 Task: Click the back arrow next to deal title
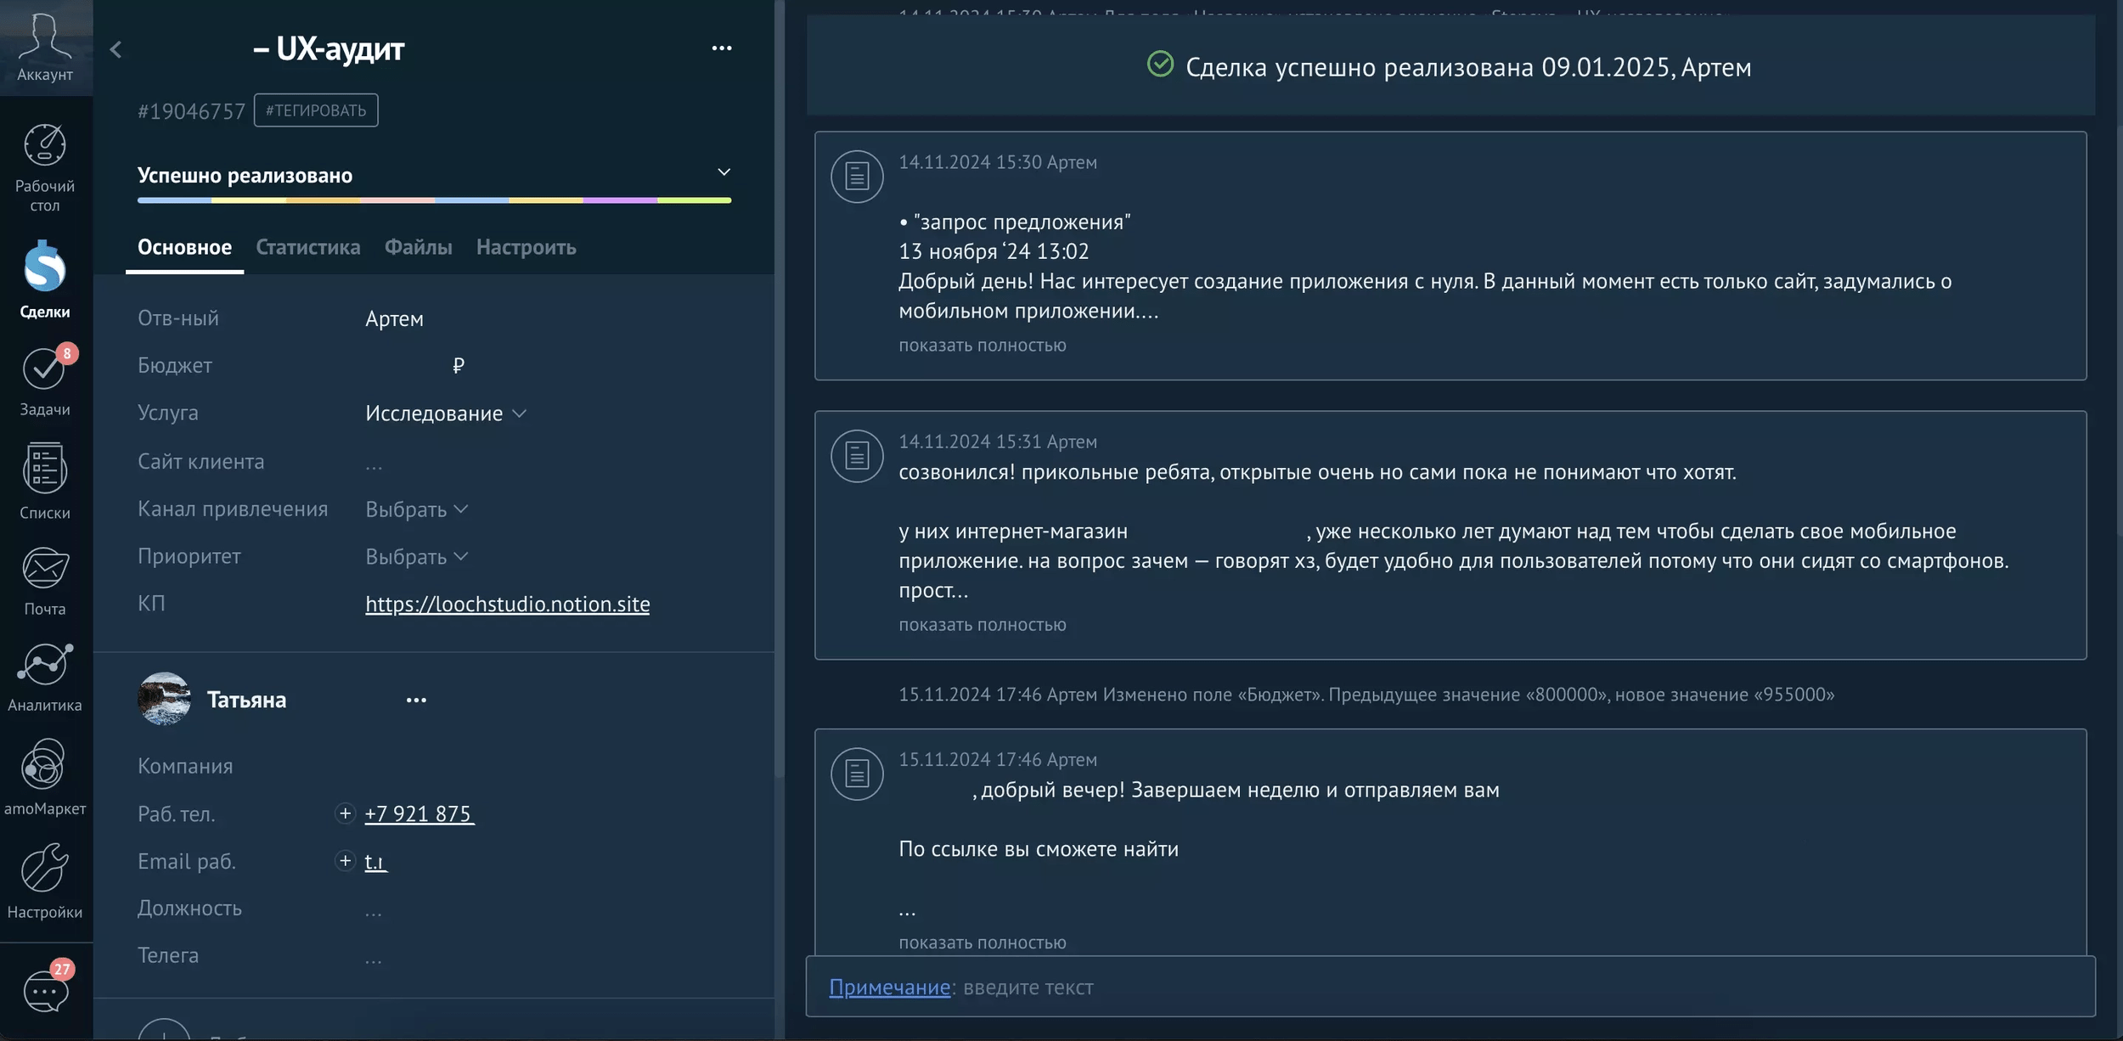click(x=116, y=50)
